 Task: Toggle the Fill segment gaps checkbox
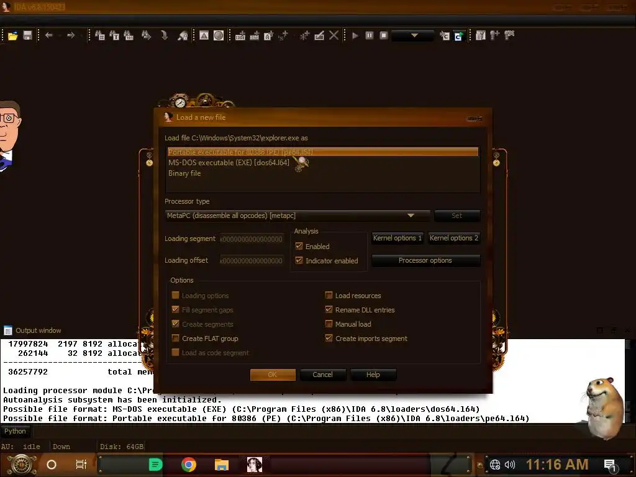click(175, 309)
